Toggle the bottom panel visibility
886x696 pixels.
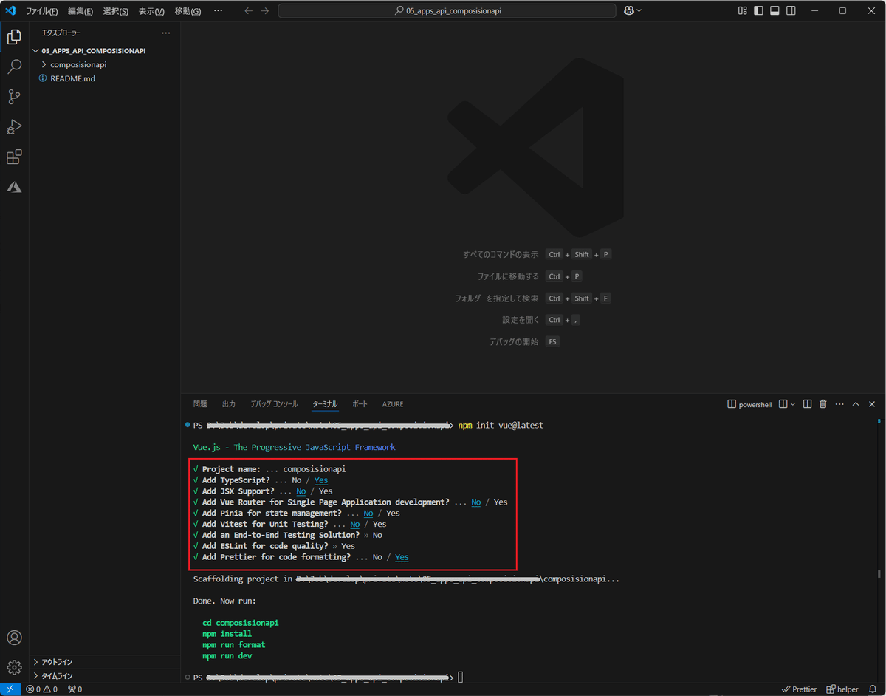775,10
